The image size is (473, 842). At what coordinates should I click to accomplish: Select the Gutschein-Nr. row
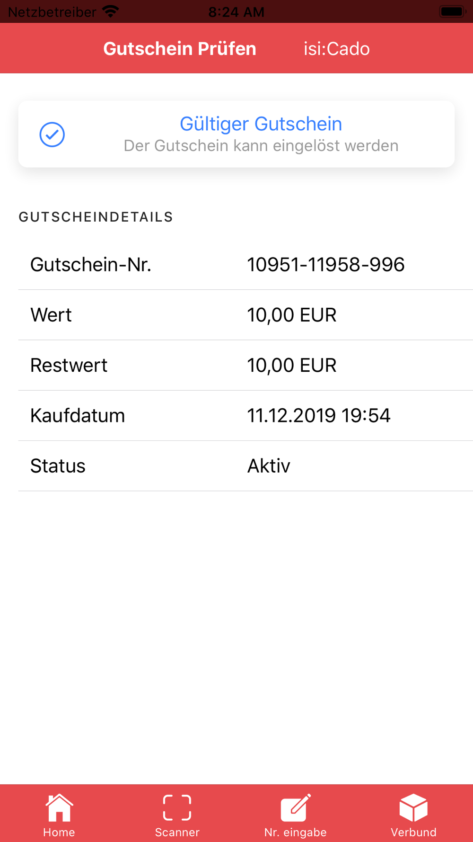tap(245, 265)
